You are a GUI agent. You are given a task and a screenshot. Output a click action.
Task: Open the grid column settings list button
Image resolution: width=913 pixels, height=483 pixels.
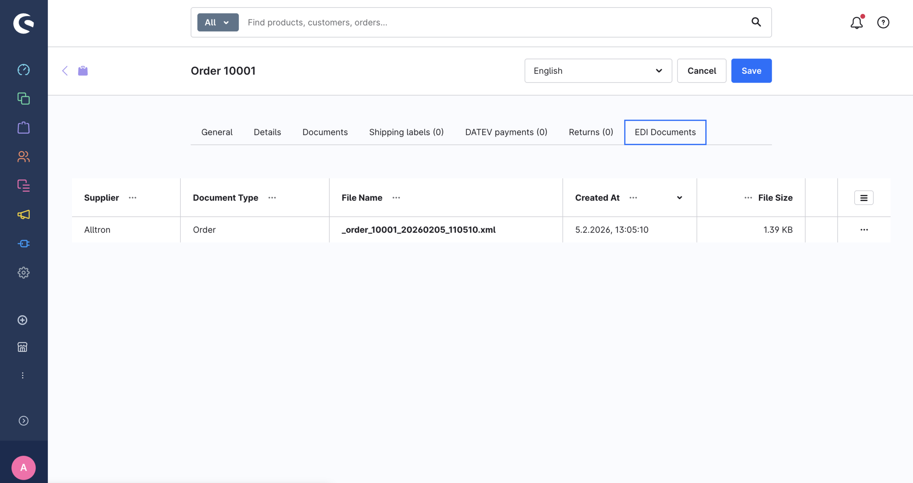[x=863, y=198]
